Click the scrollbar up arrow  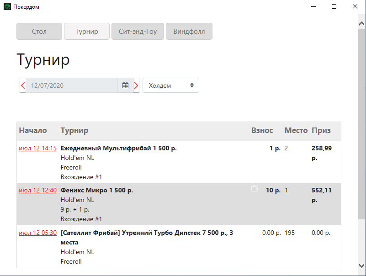coord(361,23)
